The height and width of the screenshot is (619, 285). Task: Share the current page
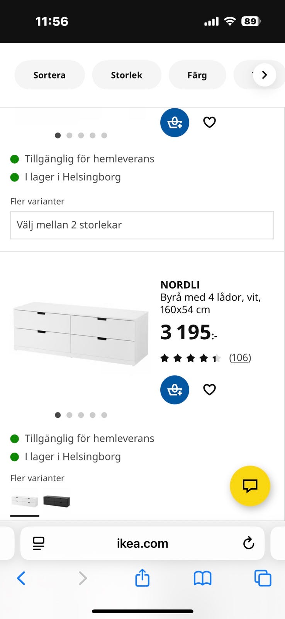point(142,578)
